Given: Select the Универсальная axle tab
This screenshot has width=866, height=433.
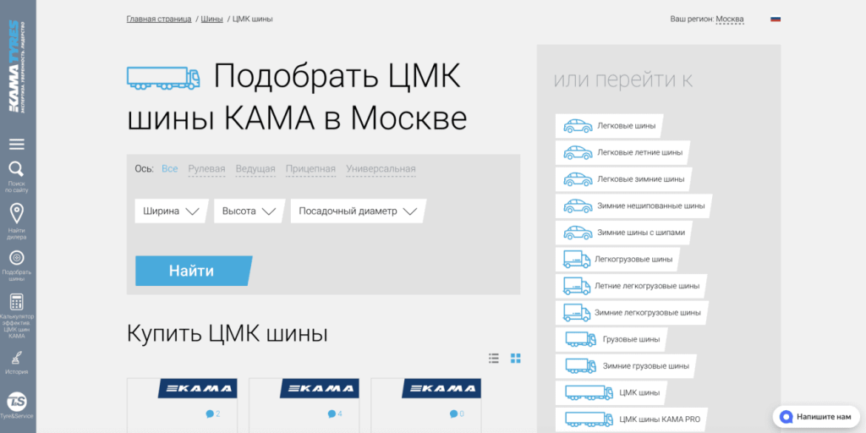Looking at the screenshot, I should coord(381,169).
